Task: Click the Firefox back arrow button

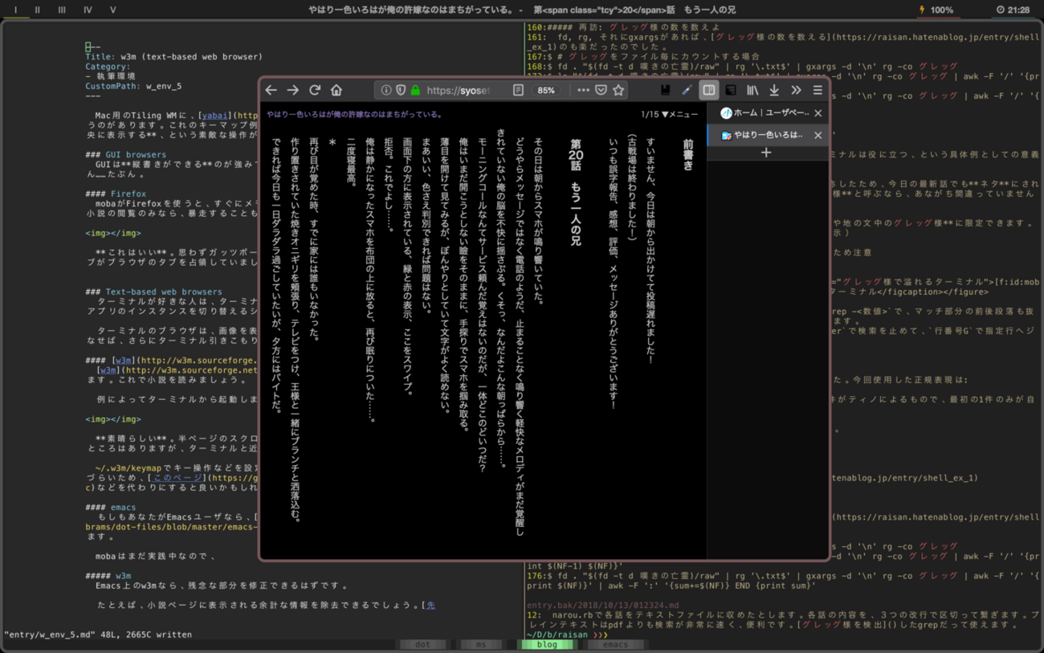Action: click(x=271, y=91)
